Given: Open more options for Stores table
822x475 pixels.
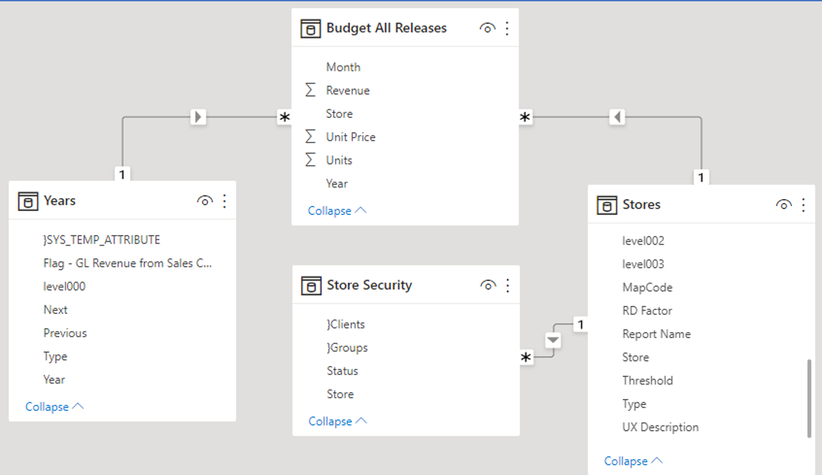Looking at the screenshot, I should [803, 205].
